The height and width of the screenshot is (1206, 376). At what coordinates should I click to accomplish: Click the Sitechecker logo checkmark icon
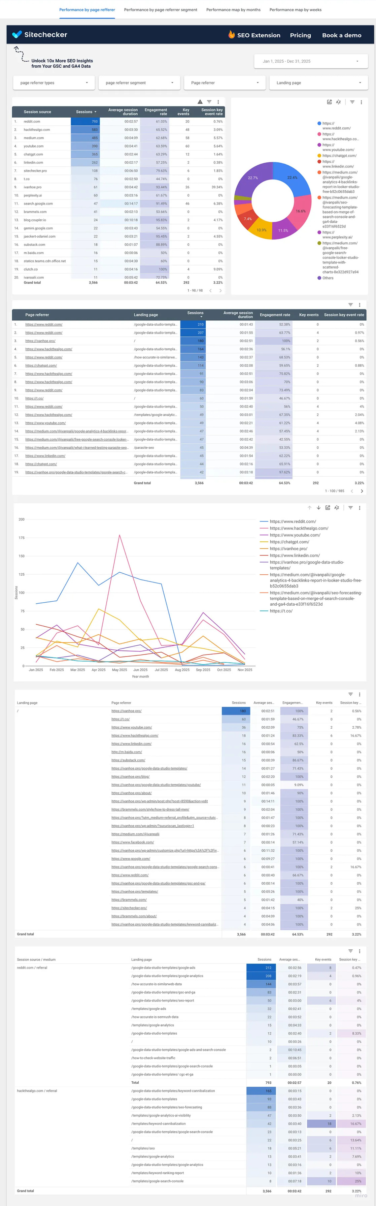[17, 35]
